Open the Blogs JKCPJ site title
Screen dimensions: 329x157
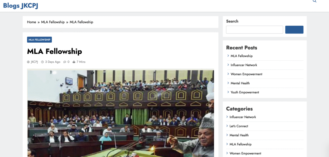point(21,6)
